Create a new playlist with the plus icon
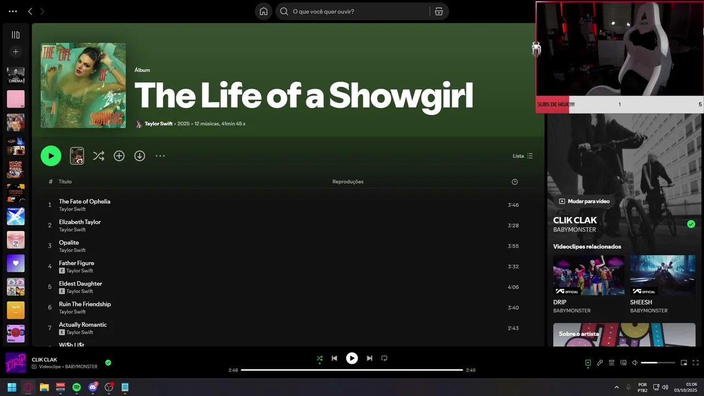This screenshot has width=704, height=396. pos(16,52)
